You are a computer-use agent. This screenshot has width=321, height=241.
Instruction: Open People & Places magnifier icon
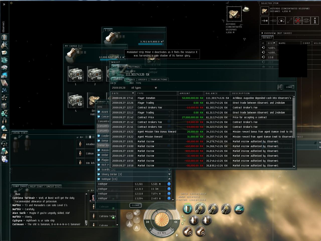[x=5, y=45]
